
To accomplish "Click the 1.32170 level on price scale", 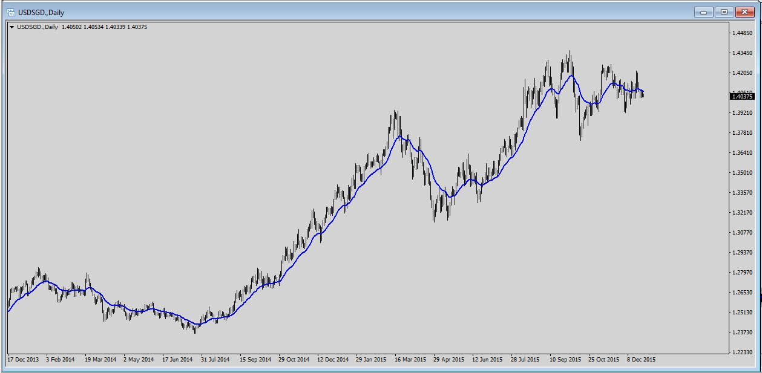I will (x=742, y=213).
